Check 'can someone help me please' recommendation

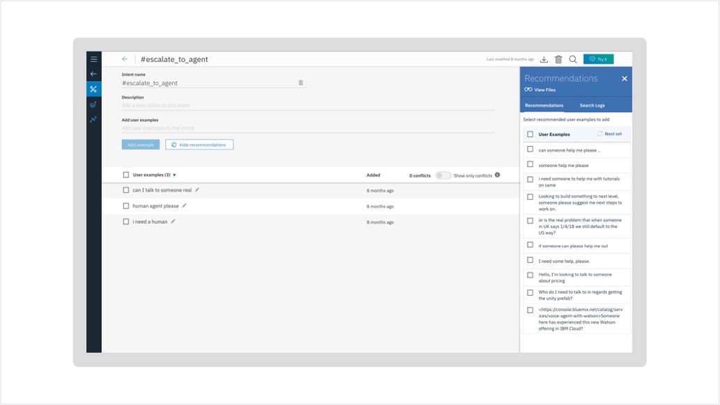click(x=530, y=150)
